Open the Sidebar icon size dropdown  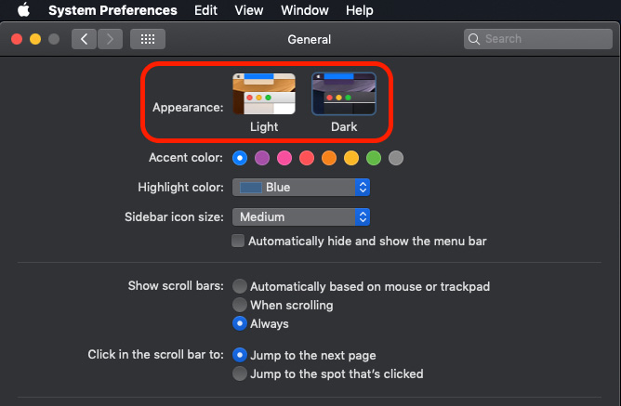point(301,216)
